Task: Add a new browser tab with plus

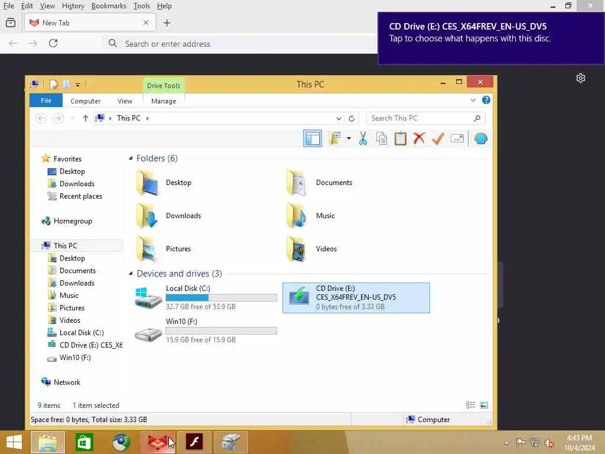Action: point(167,23)
